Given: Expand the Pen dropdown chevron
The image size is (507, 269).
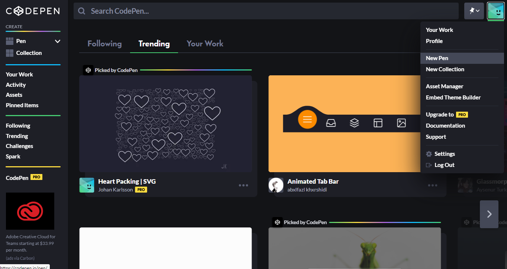Looking at the screenshot, I should click(x=58, y=41).
